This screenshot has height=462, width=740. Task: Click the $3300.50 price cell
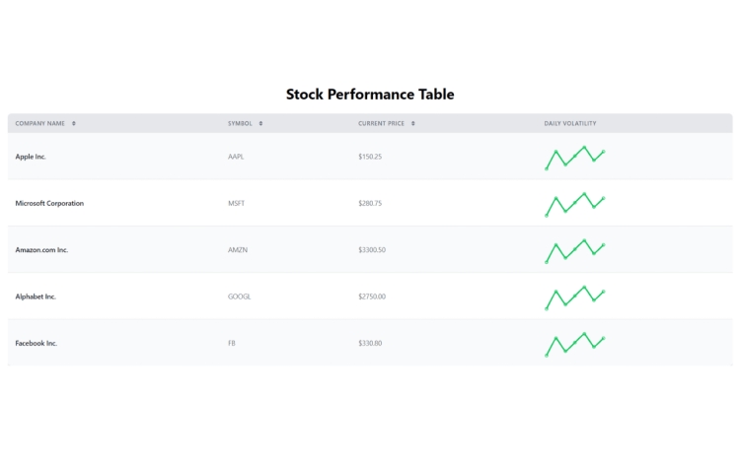pos(372,250)
